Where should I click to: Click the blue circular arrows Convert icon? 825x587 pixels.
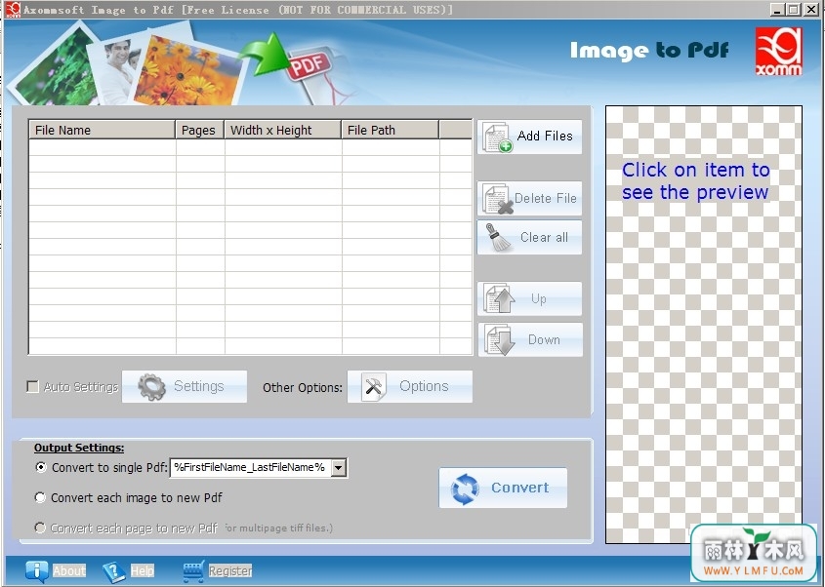(x=465, y=489)
